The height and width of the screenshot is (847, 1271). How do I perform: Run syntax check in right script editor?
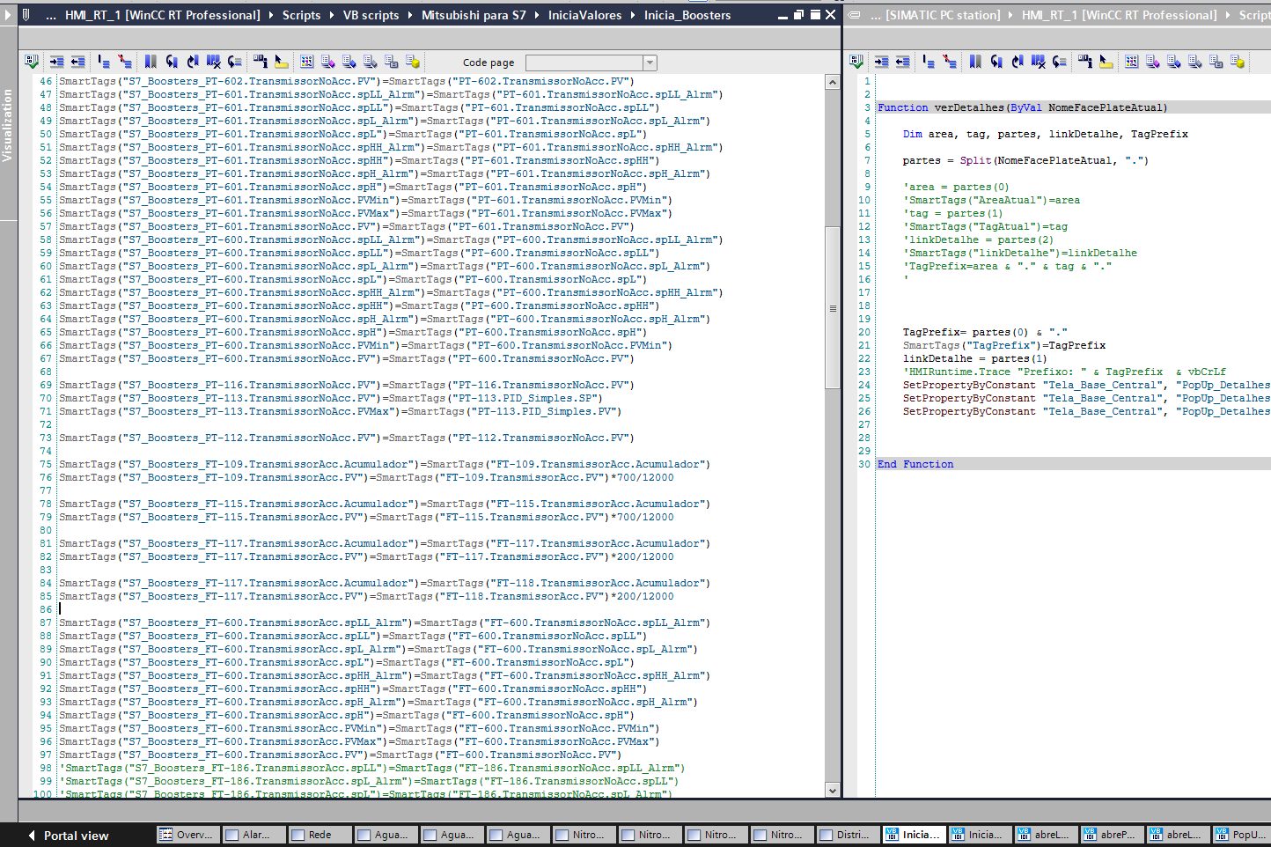[x=856, y=62]
